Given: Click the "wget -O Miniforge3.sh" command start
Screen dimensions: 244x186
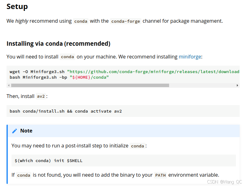Looking at the screenshot, I should click(37, 72).
